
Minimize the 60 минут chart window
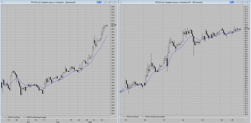[238, 2]
